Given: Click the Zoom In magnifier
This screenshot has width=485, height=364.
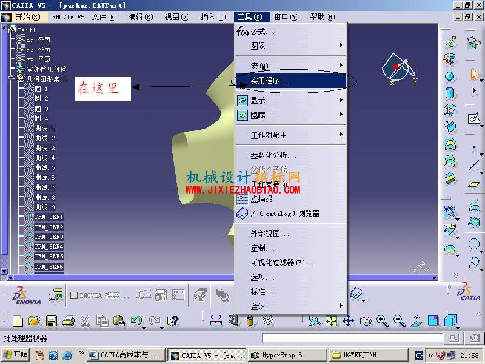Looking at the screenshot, I should (x=383, y=321).
